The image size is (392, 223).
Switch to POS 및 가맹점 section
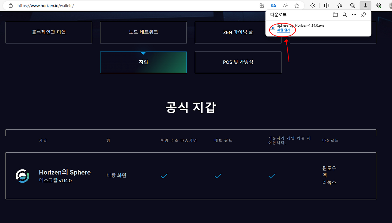point(238,62)
